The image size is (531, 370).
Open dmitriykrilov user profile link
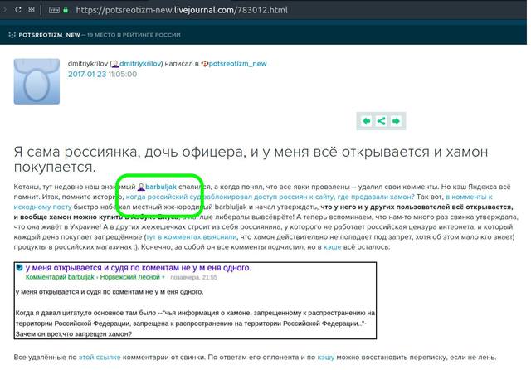pyautogui.click(x=140, y=64)
